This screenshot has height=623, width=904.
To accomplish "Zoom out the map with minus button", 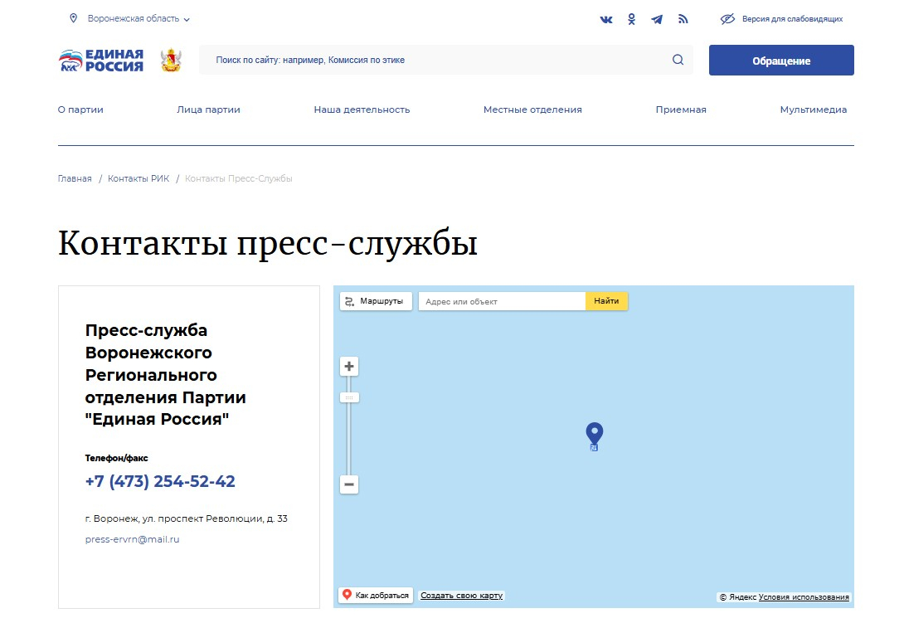I will click(349, 484).
